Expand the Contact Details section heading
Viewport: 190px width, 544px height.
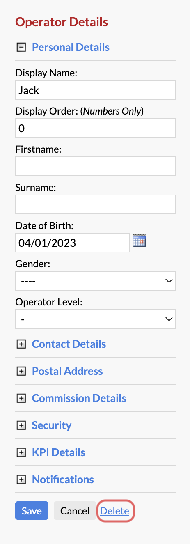click(69, 344)
